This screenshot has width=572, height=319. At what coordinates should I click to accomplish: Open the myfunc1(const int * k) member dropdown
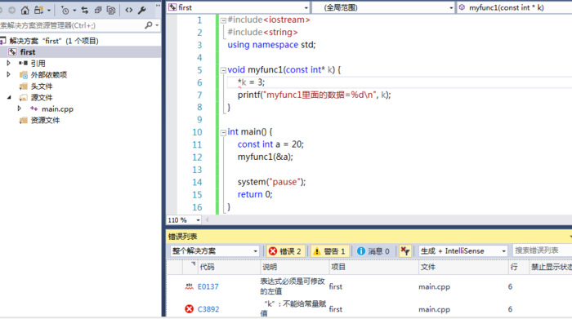pyautogui.click(x=514, y=7)
